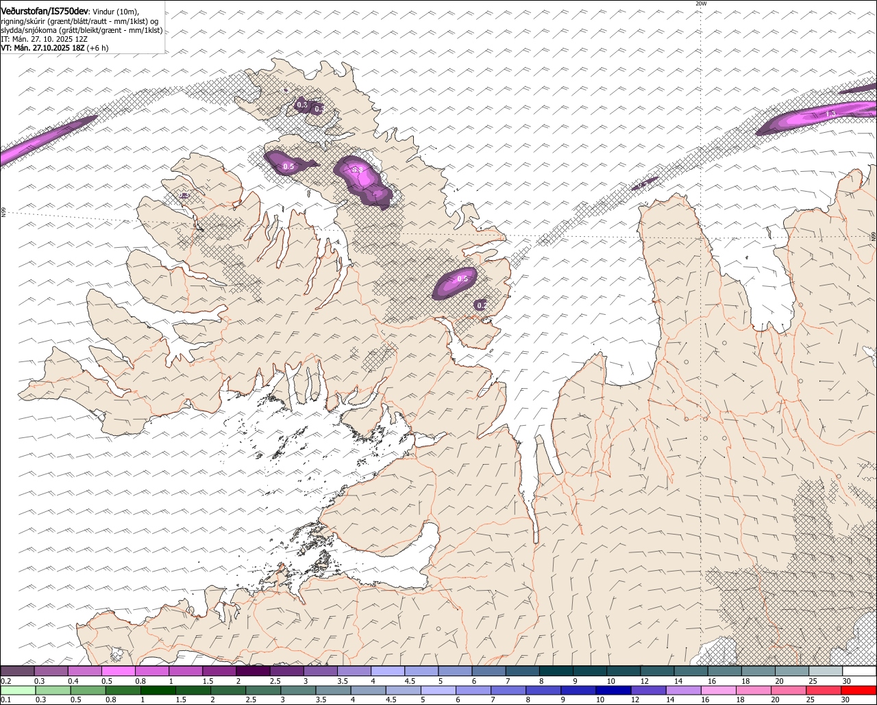The height and width of the screenshot is (705, 877).
Task: Click the darkest purple snow swatch above 2
Action: (253, 671)
